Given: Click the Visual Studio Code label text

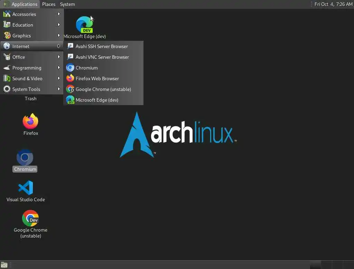Looking at the screenshot, I should pyautogui.click(x=26, y=200).
